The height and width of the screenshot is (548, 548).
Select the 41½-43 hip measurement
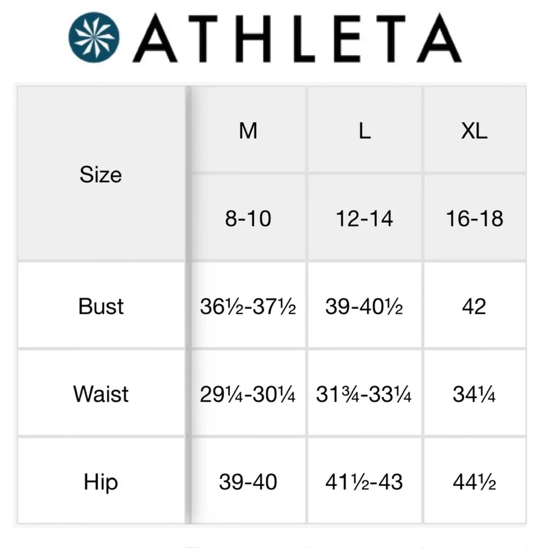364,482
